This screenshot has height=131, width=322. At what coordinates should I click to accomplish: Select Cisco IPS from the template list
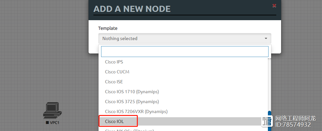[114, 62]
